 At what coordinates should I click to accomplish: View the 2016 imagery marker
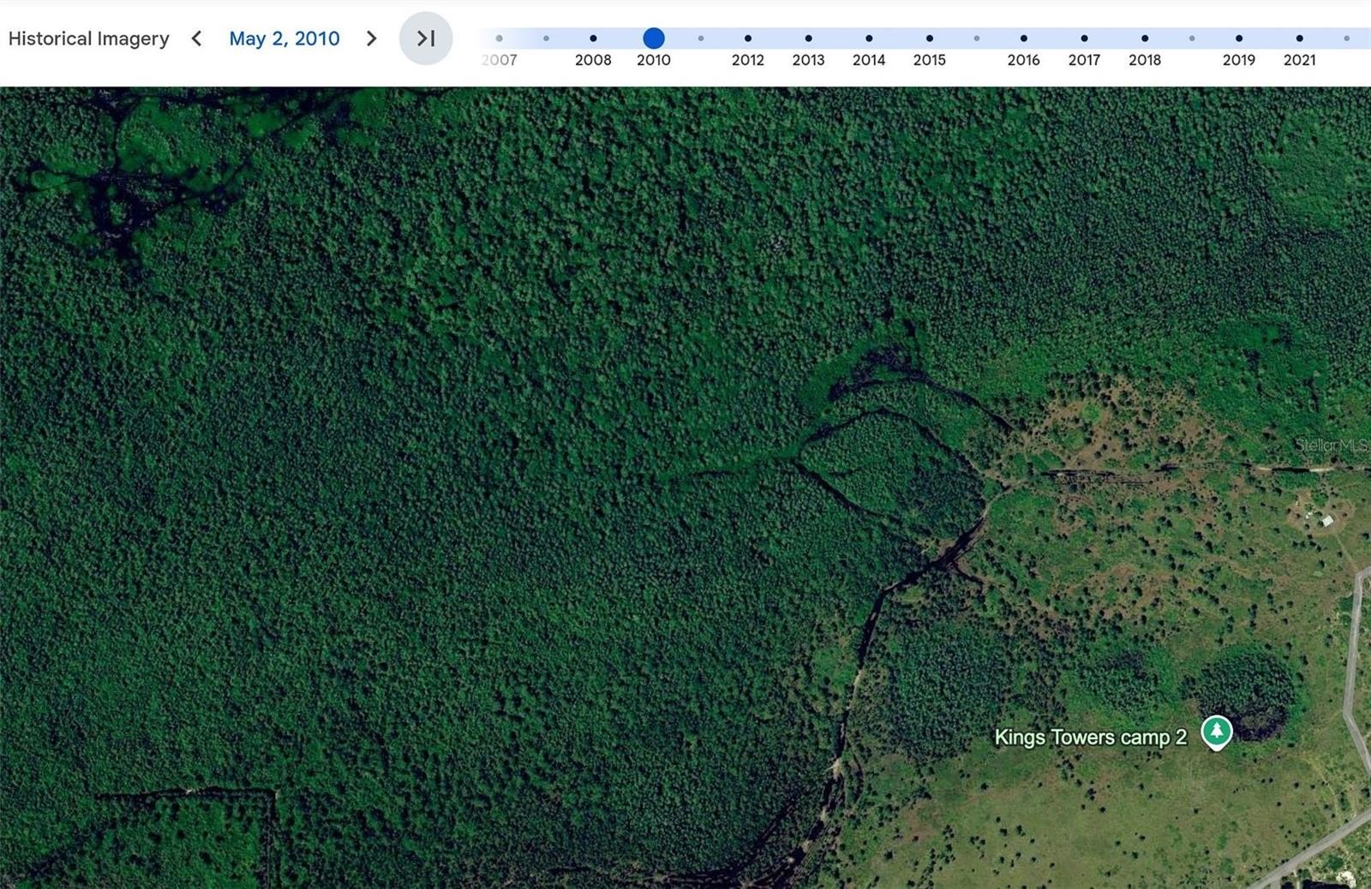coord(1024,39)
